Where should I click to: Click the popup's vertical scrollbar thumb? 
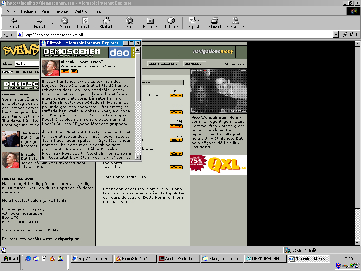(x=138, y=77)
